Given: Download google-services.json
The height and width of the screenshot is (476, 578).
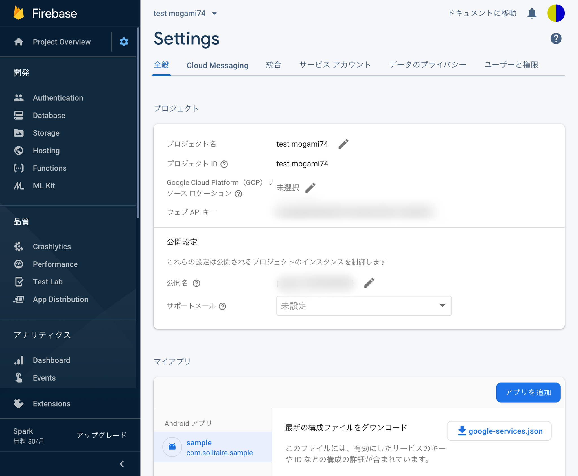Looking at the screenshot, I should [x=499, y=431].
